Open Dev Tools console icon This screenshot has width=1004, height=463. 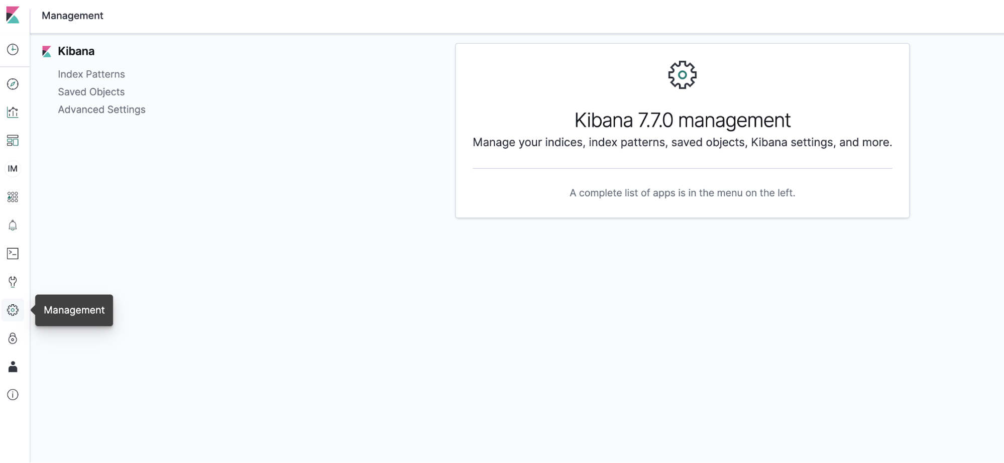click(x=13, y=254)
